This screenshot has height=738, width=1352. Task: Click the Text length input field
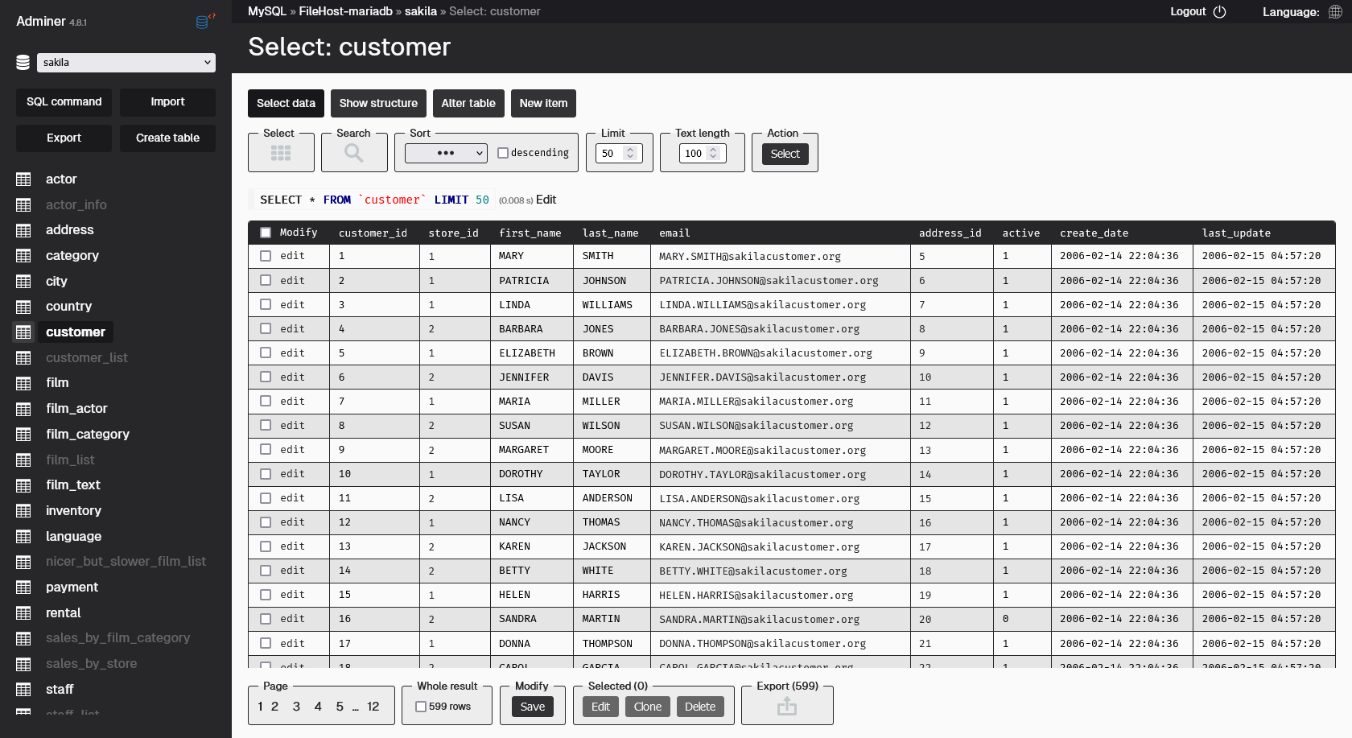tap(693, 154)
